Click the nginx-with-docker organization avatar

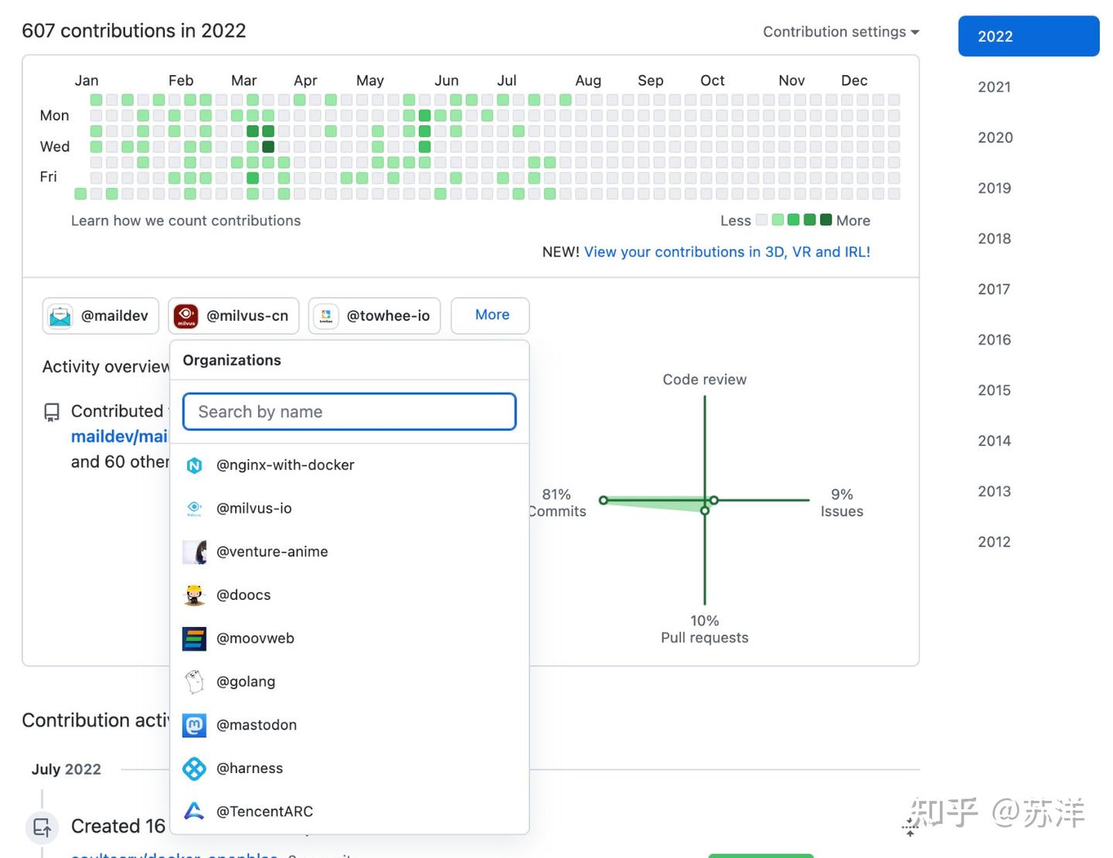click(194, 465)
